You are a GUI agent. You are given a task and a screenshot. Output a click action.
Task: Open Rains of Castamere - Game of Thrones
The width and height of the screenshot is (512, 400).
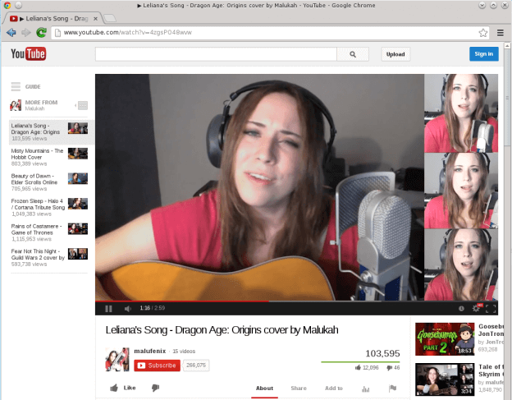point(49,232)
